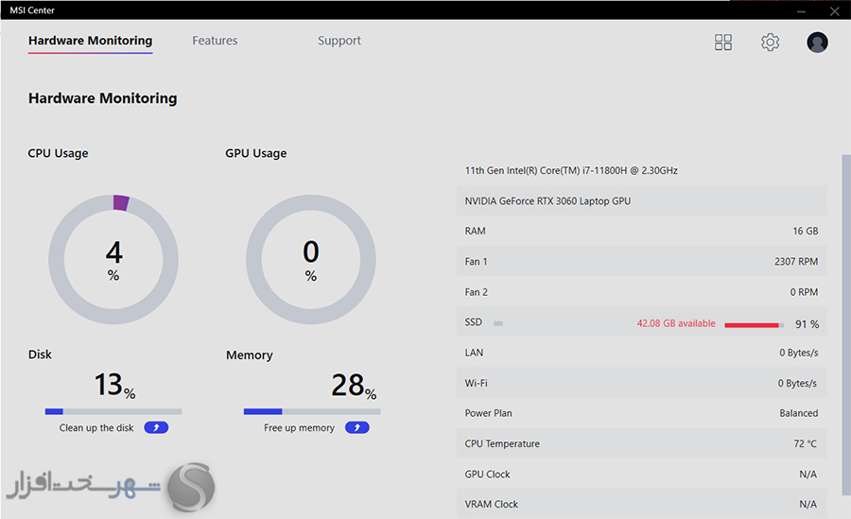This screenshot has height=519, width=851.
Task: Switch to the Hardware Monitoring tab
Action: click(x=90, y=41)
